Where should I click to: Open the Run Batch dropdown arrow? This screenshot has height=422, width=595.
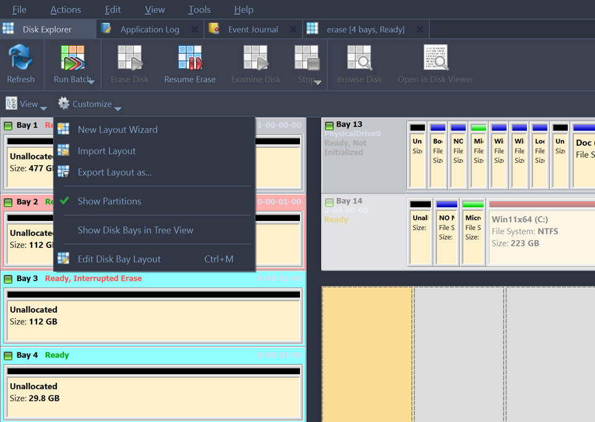pos(91,81)
